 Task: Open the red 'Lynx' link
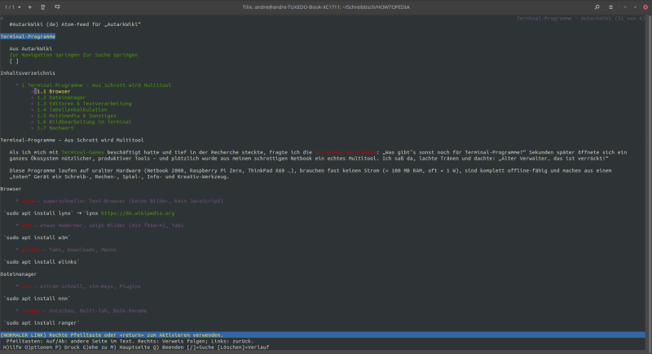tap(28, 201)
